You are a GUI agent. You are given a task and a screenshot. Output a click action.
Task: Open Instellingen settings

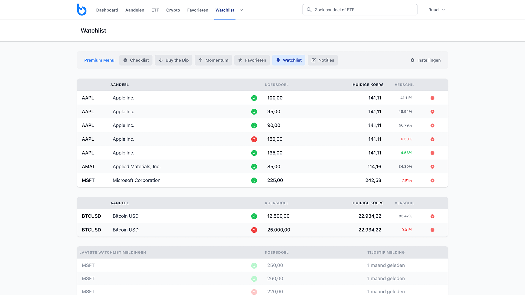pos(425,60)
